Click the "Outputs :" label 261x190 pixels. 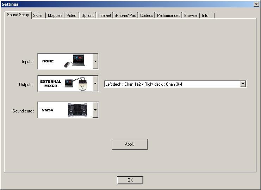pyautogui.click(x=26, y=85)
